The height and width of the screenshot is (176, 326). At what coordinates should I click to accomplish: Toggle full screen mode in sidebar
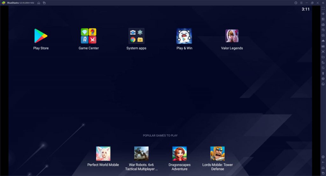(323, 8)
